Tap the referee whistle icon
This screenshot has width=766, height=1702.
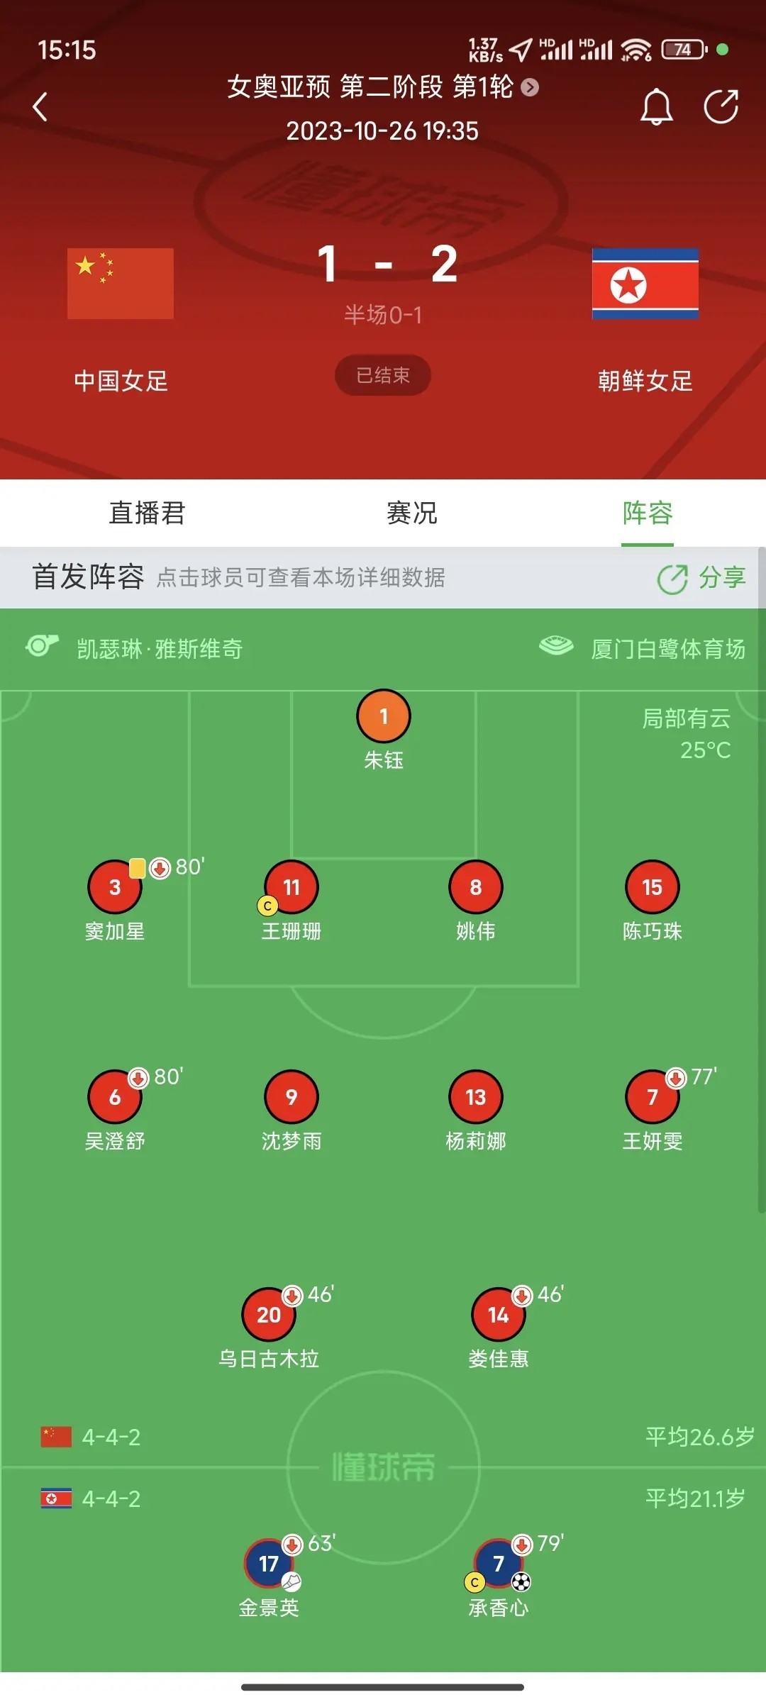click(x=42, y=646)
